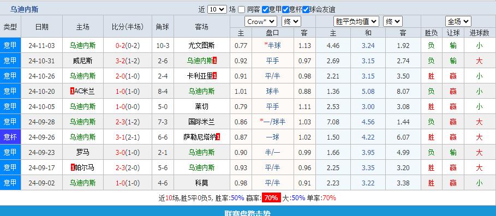Viewport: 496px width, 216px height.
Task: Click the 球半 handicap in the AC米兰 row
Action: pos(272,91)
